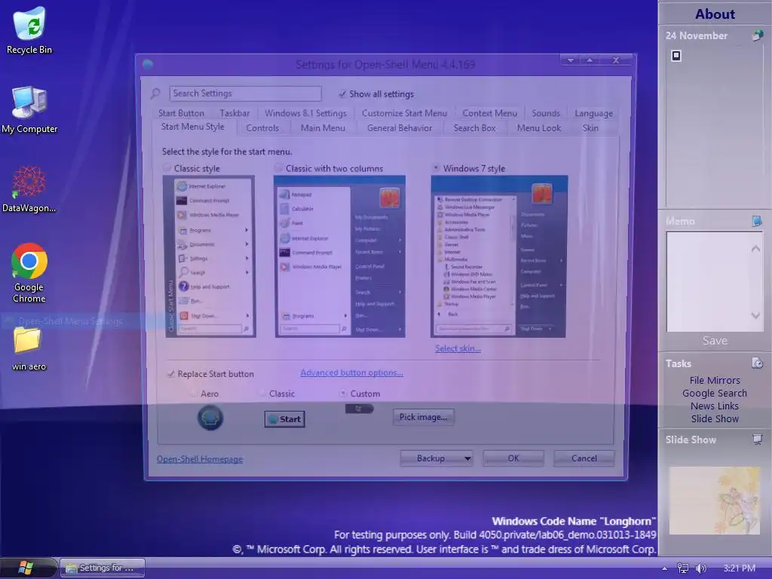The image size is (772, 579).
Task: Click the Pick image... button
Action: pos(424,417)
